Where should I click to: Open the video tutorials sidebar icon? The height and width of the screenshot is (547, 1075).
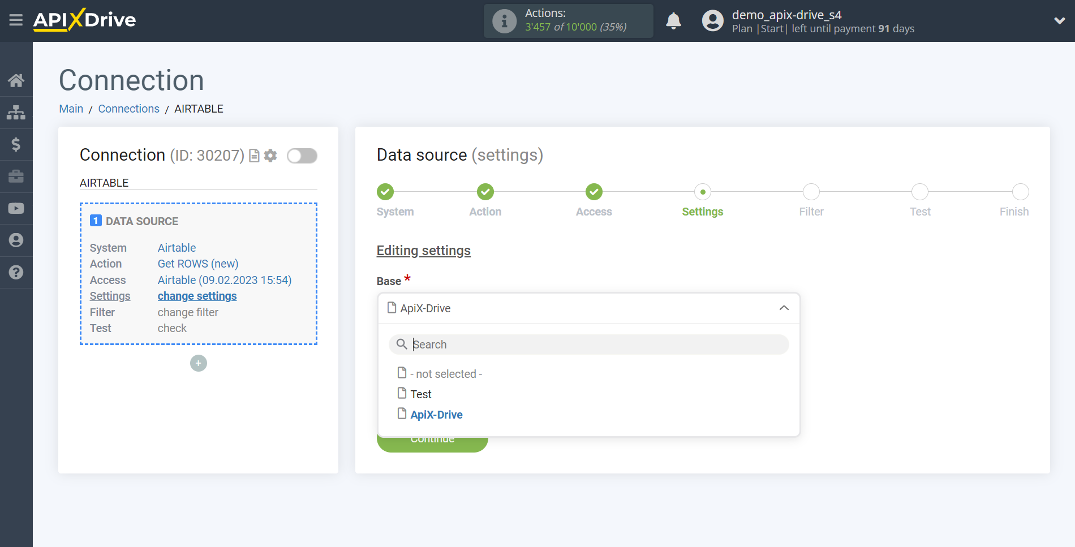(16, 208)
